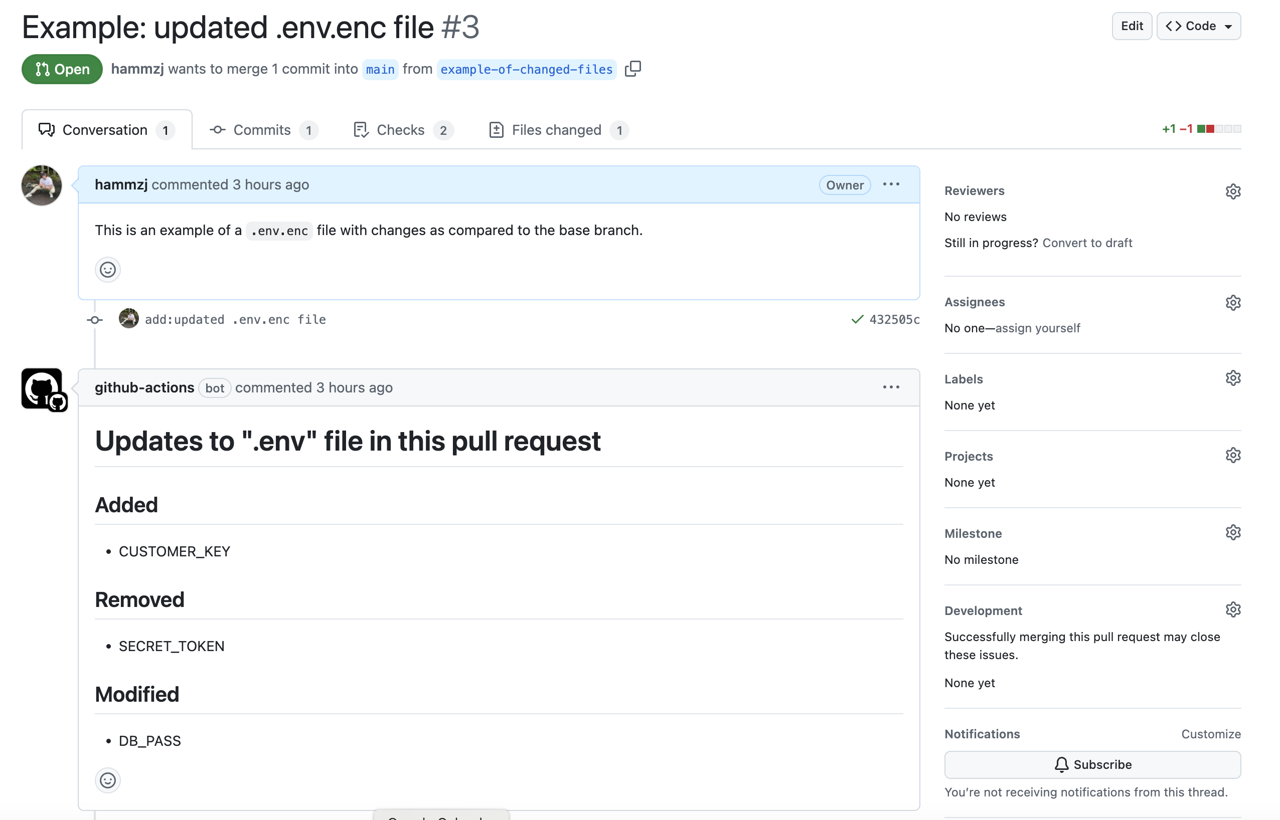Switch to the Commits tab
This screenshot has height=820, width=1280.
tap(264, 130)
